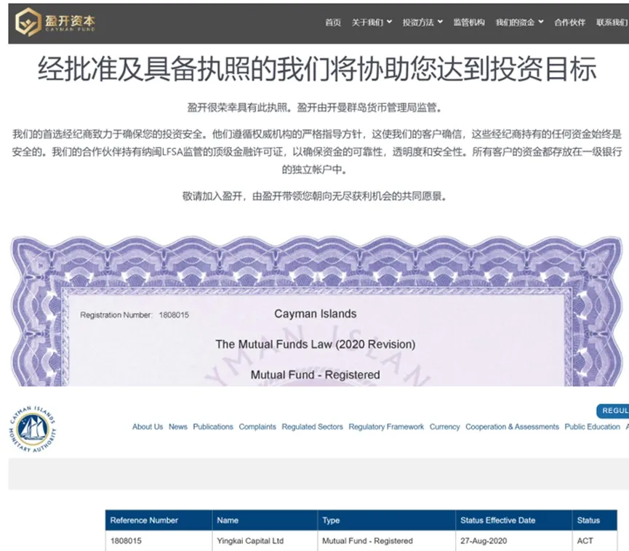Open the 合作伙伴 menu item
The width and height of the screenshot is (629, 551).
click(569, 23)
